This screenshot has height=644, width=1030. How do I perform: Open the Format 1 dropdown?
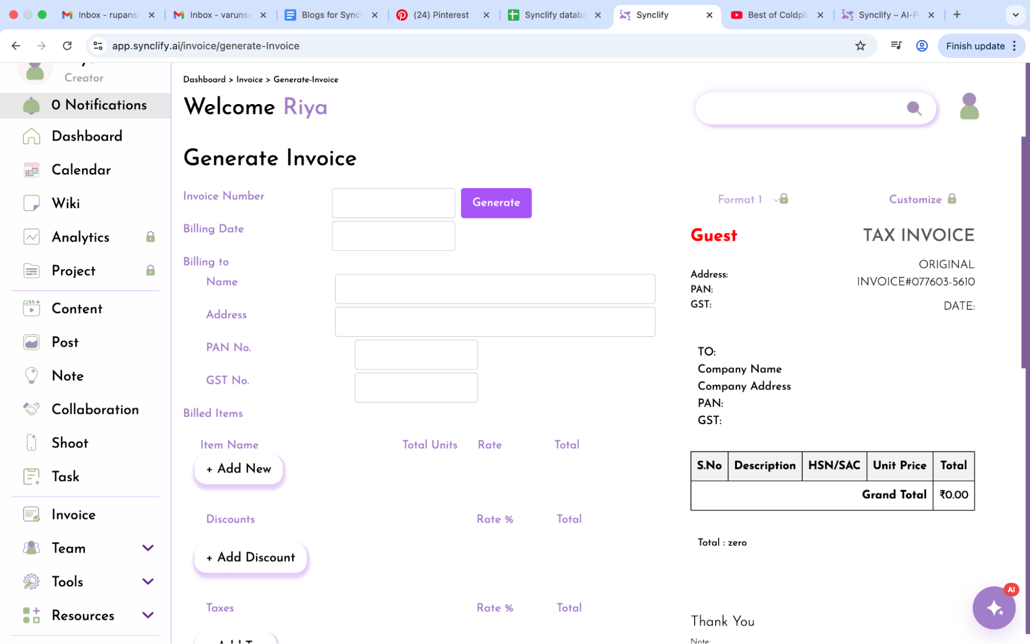coord(753,199)
